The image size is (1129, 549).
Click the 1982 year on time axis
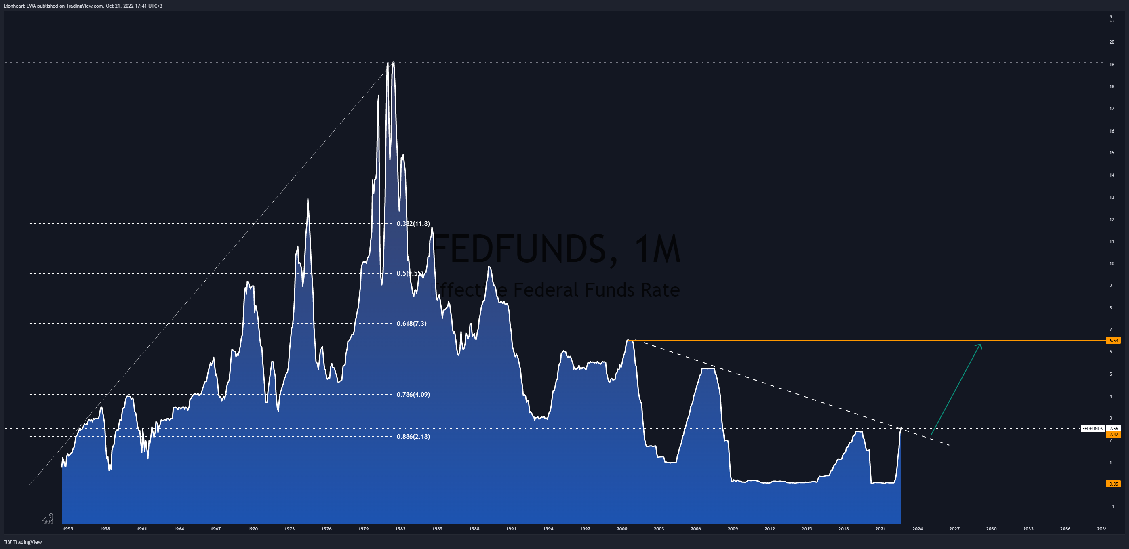click(400, 529)
